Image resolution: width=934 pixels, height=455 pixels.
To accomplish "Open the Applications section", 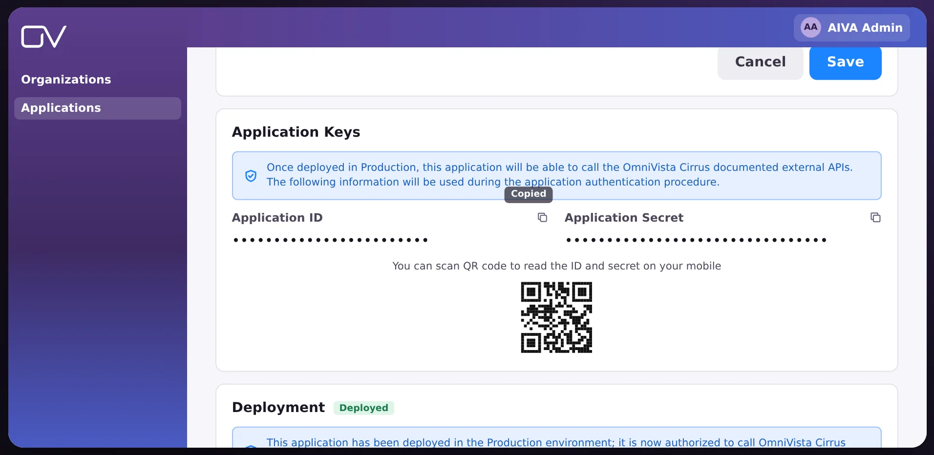I will pos(98,108).
